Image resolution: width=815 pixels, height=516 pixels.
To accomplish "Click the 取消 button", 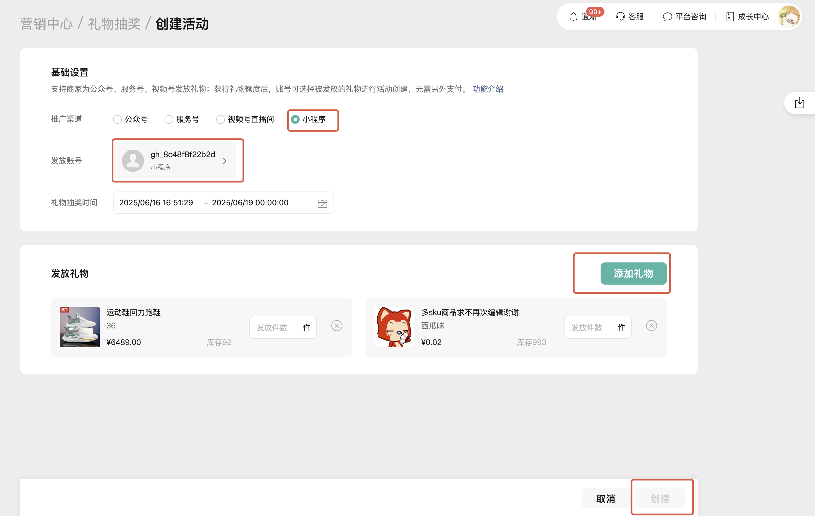I will pyautogui.click(x=606, y=498).
